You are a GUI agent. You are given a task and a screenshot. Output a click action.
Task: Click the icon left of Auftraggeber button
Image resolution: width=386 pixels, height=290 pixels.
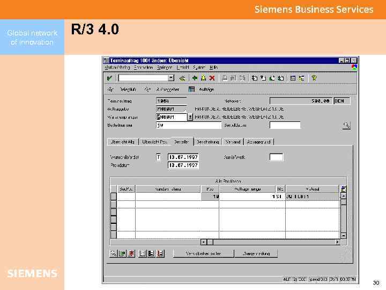pos(147,89)
